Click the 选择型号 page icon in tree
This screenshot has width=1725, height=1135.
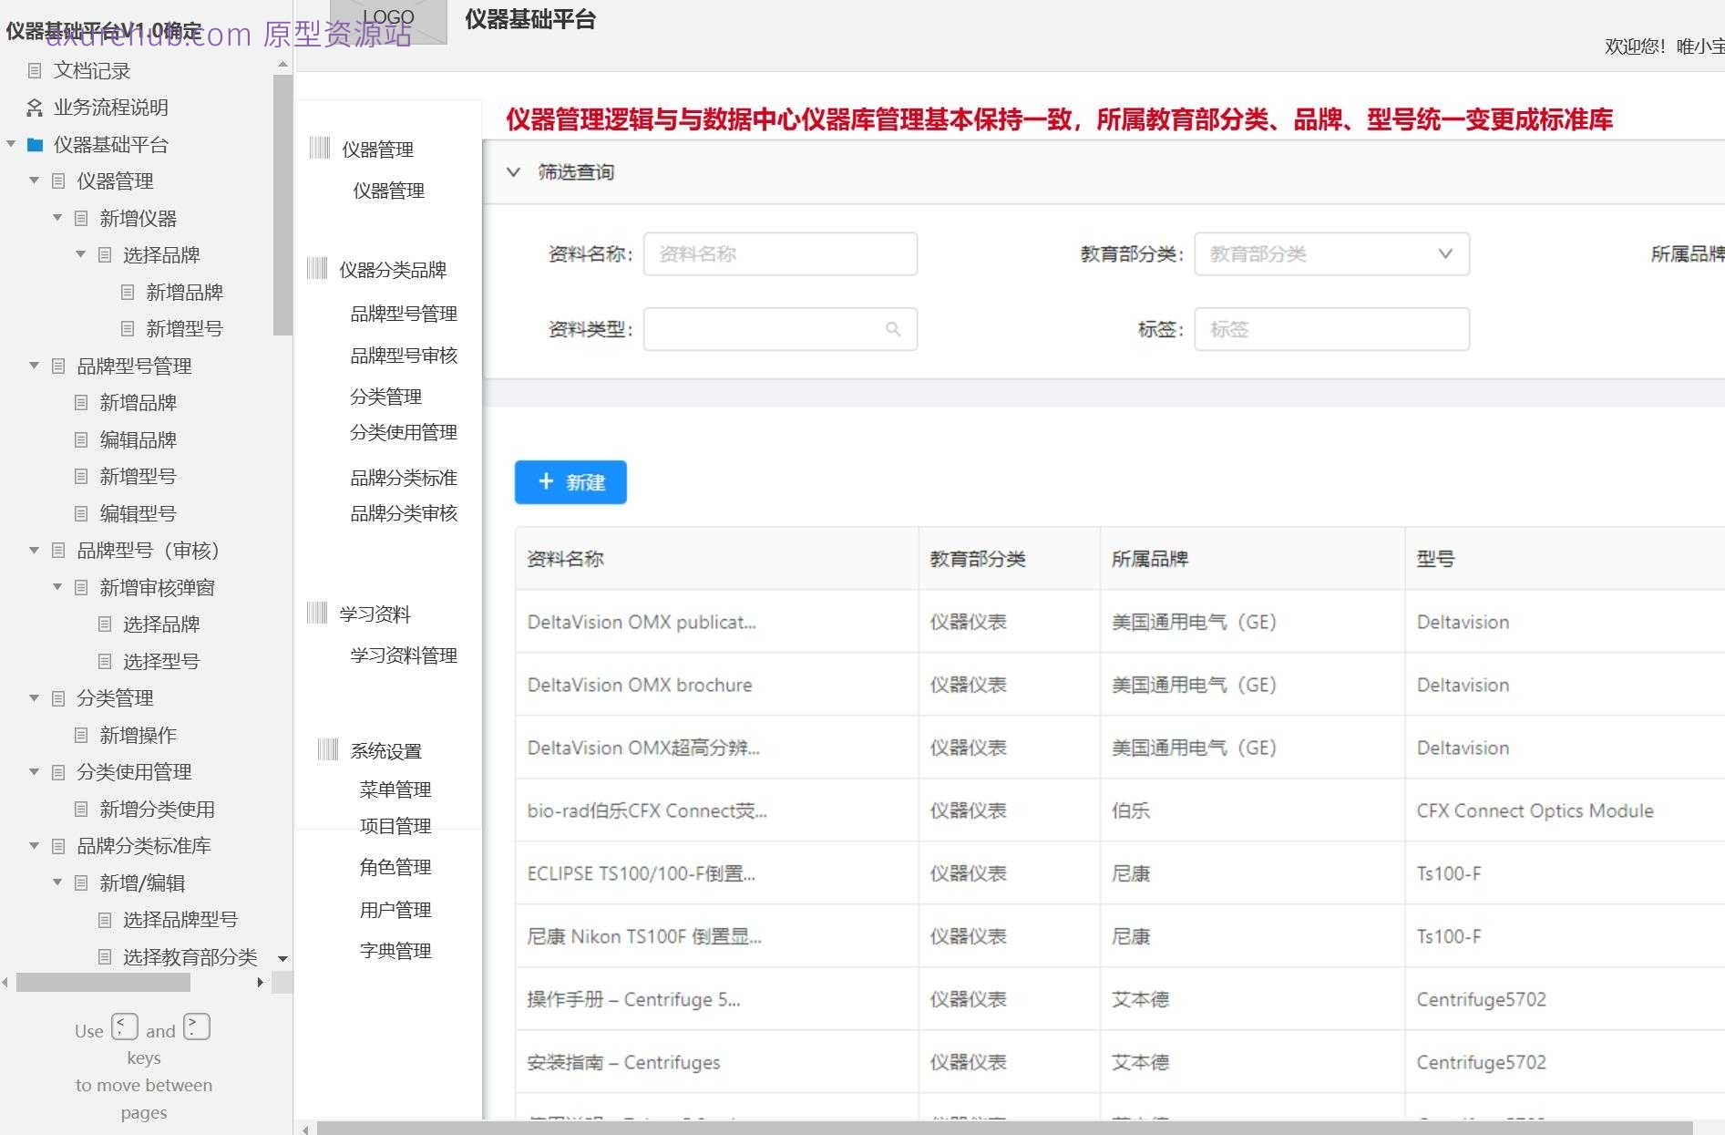coord(104,661)
